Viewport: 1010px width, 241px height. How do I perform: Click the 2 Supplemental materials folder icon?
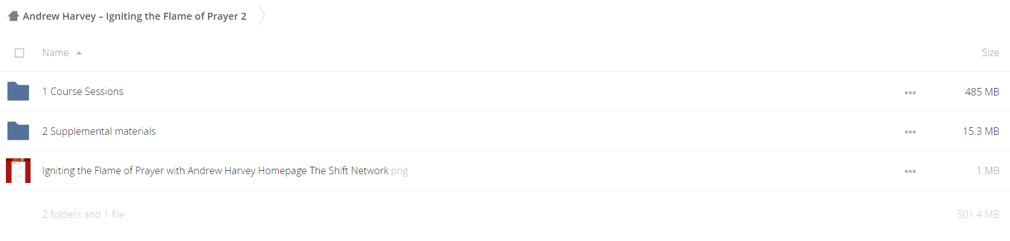click(18, 131)
